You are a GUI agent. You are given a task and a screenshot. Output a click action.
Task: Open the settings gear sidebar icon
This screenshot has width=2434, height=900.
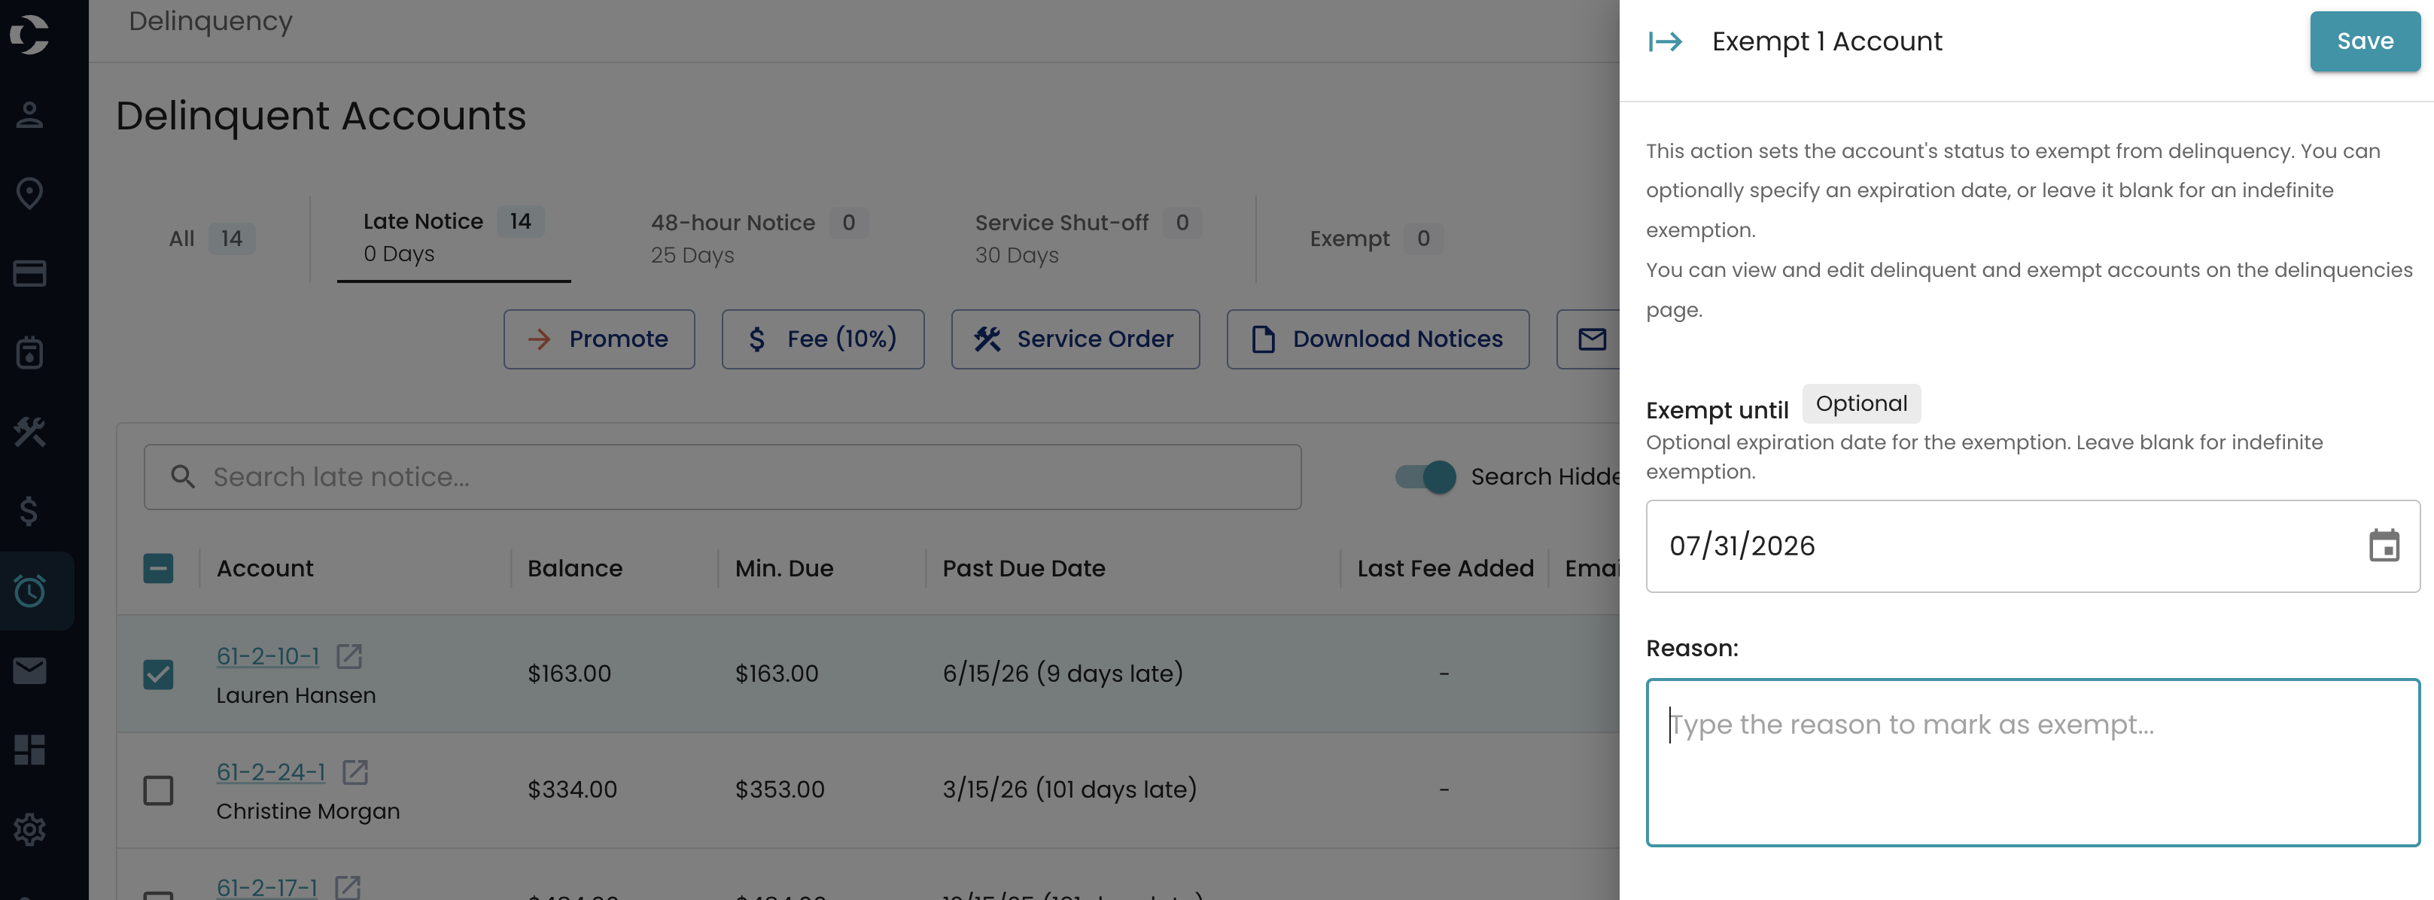pyautogui.click(x=29, y=829)
